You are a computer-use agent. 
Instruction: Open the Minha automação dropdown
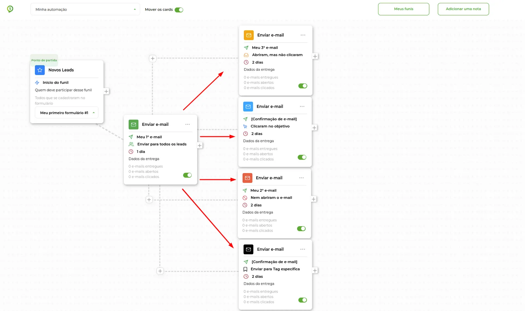(x=85, y=10)
